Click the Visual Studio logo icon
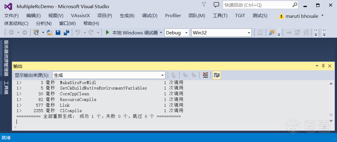 [8, 6]
